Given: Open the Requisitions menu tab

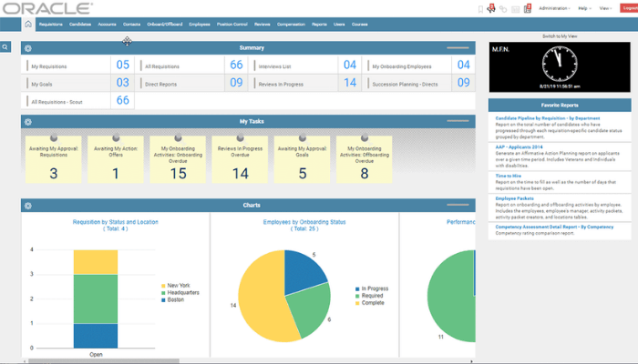Looking at the screenshot, I should [x=51, y=25].
